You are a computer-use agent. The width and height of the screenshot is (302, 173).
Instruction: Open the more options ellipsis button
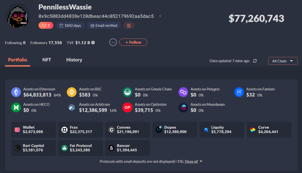click(113, 42)
